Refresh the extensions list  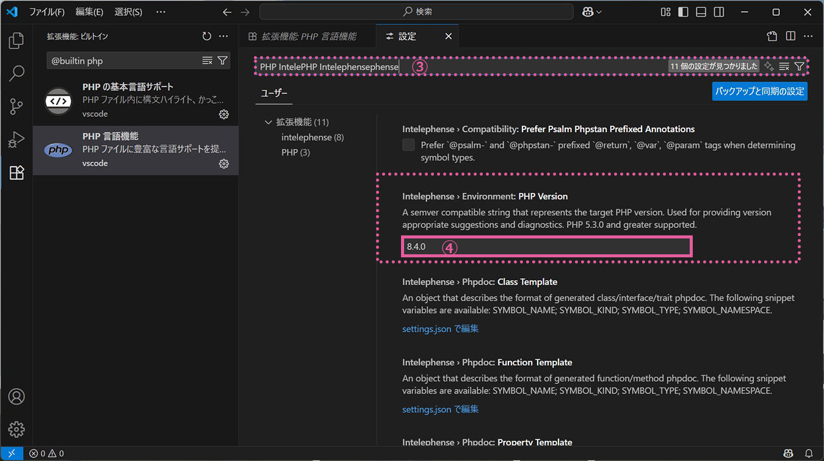[207, 37]
